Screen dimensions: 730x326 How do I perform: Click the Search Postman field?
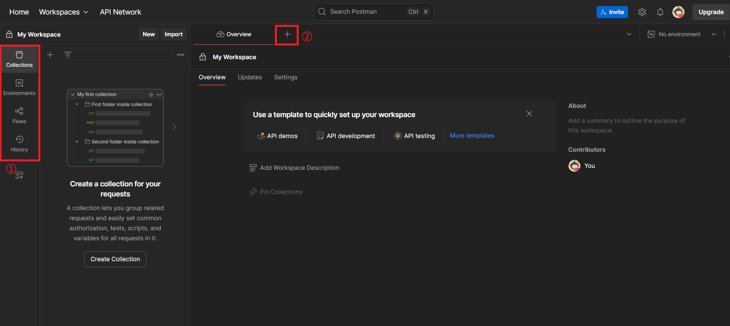(374, 12)
